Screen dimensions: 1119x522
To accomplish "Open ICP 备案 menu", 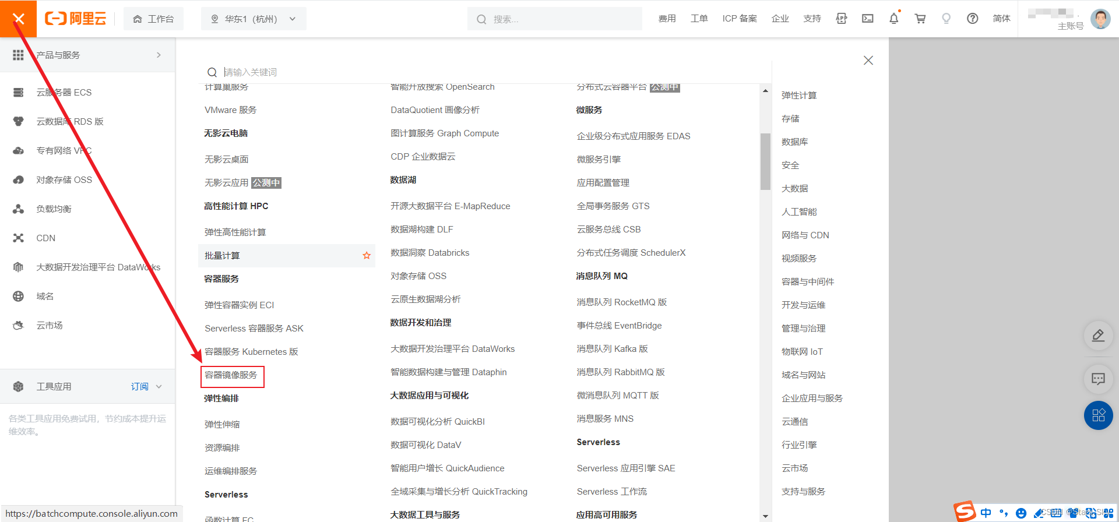I will click(740, 19).
